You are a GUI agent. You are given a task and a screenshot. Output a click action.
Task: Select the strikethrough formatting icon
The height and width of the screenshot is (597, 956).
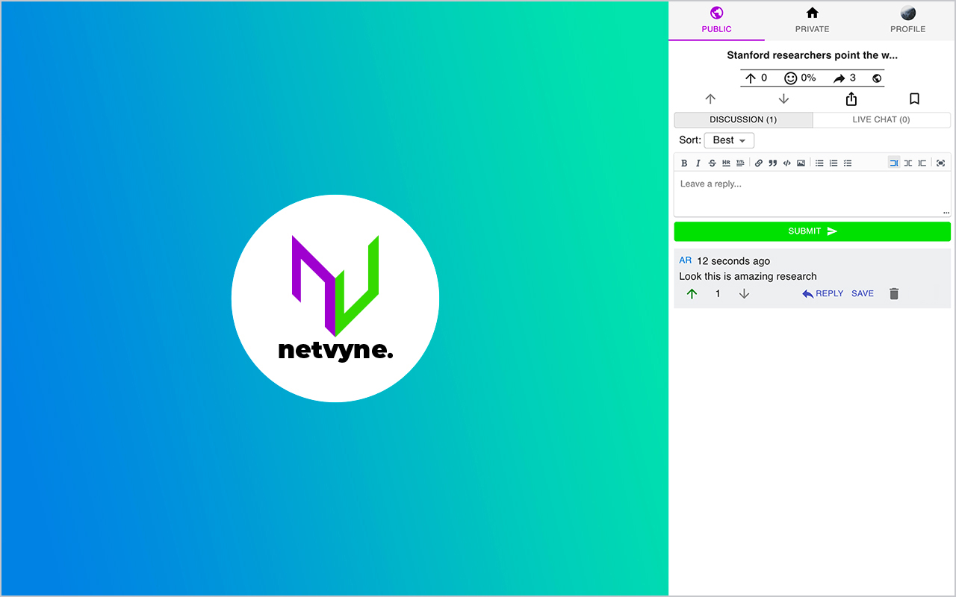(x=712, y=163)
